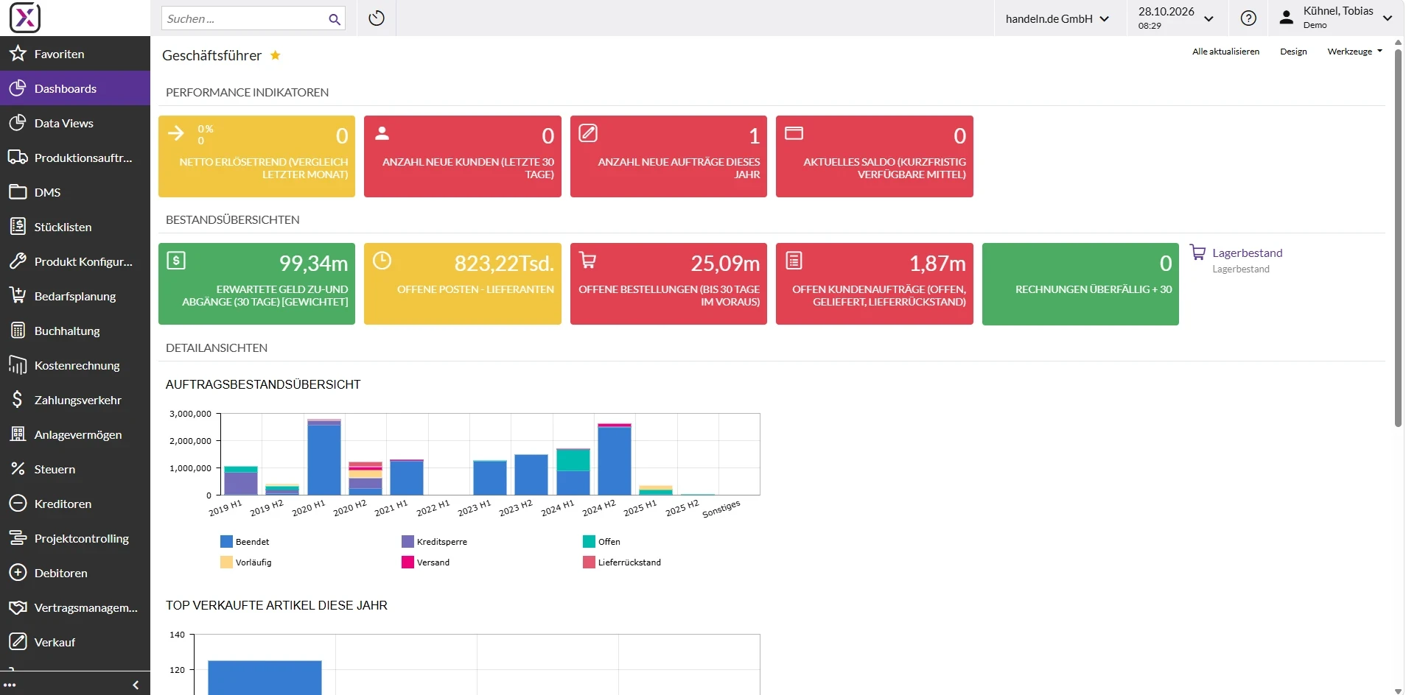The height and width of the screenshot is (695, 1406).
Task: Open the Rechnungen überfällig + 30 tile
Action: (1080, 283)
